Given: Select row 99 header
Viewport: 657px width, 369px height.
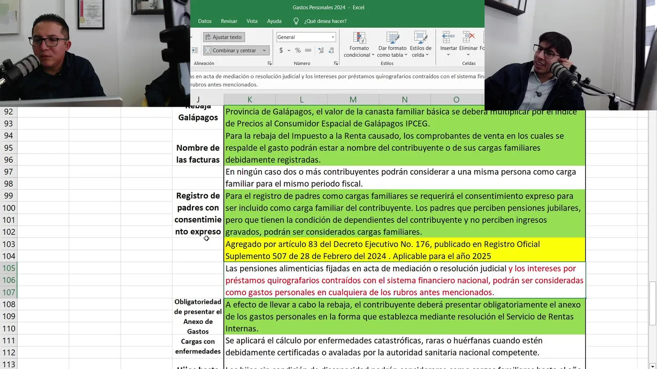Looking at the screenshot, I should coord(8,196).
